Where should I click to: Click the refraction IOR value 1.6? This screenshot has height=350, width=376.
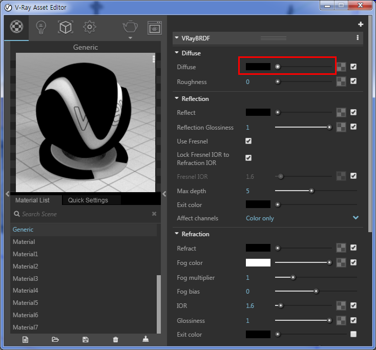250,305
